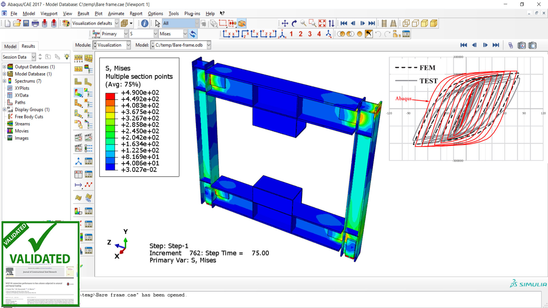Viewport: 548px width, 308px height.
Task: Click the Cycle Views up-down arrows icon
Action: [331, 23]
